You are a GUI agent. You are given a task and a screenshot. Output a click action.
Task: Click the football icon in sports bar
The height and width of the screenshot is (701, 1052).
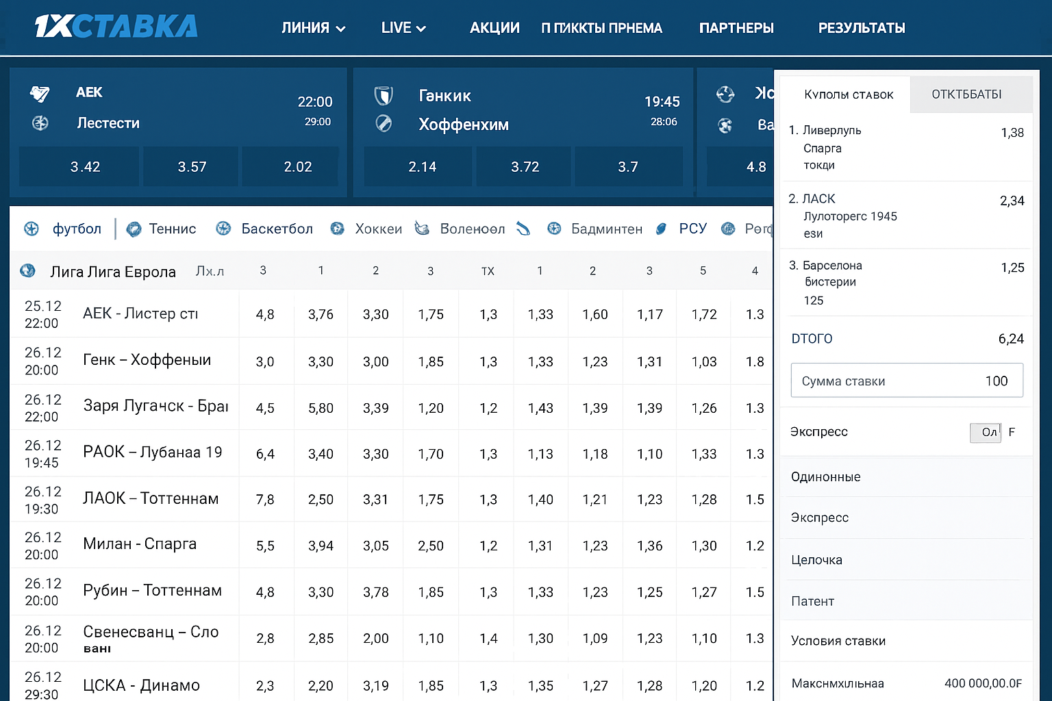tap(32, 229)
